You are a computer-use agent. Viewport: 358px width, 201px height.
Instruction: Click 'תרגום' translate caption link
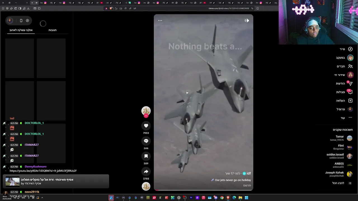click(x=247, y=185)
